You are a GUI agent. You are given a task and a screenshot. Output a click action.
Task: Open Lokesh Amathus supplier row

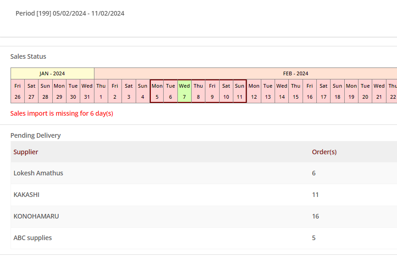coord(39,173)
